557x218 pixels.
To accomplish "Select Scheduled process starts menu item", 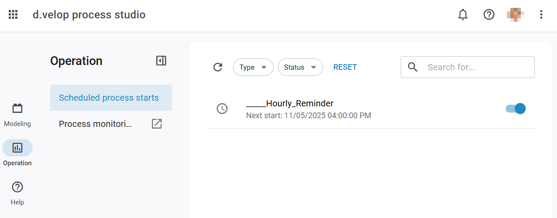I will coord(109,98).
